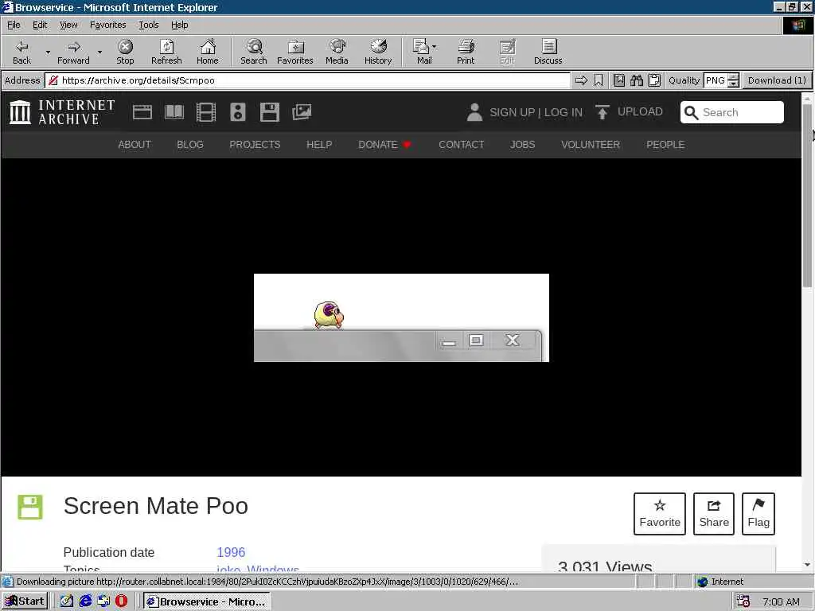Open the Forward history dropdown arrow
This screenshot has width=815, height=611.
(99, 52)
